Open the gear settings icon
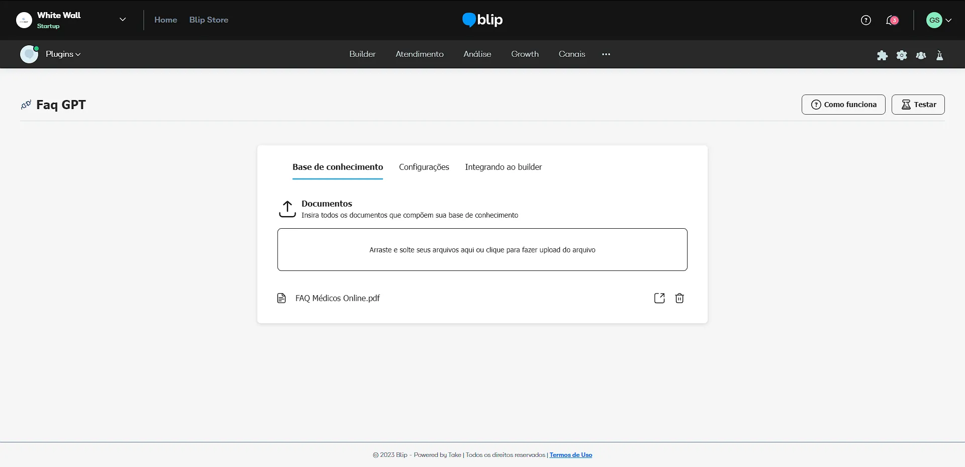This screenshot has width=965, height=467. pyautogui.click(x=902, y=55)
